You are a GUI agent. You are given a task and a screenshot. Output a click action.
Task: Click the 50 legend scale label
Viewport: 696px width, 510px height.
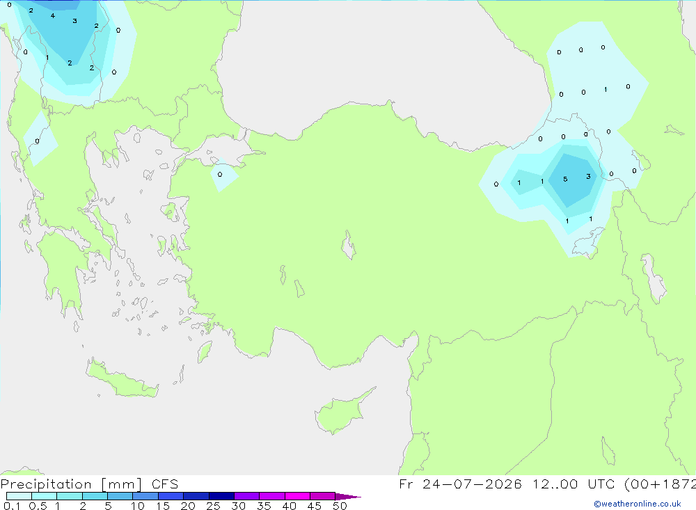coord(340,506)
